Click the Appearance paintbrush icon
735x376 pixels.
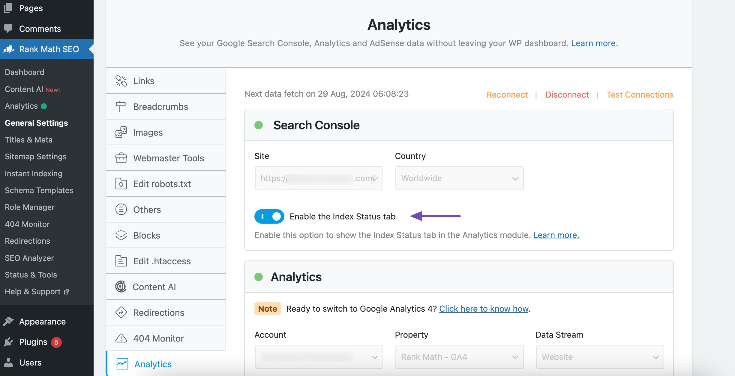8,322
